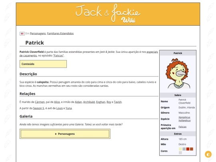This screenshot has width=216, height=162.
Task: Click the "Dublin, Irlanda" origin value
Action: tap(187, 108)
